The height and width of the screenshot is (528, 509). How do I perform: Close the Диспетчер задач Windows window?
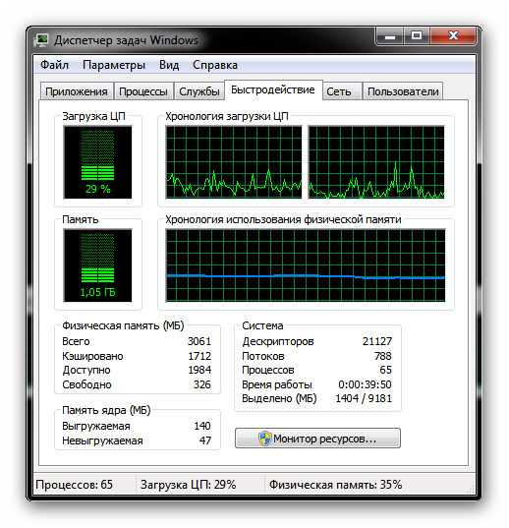click(453, 36)
